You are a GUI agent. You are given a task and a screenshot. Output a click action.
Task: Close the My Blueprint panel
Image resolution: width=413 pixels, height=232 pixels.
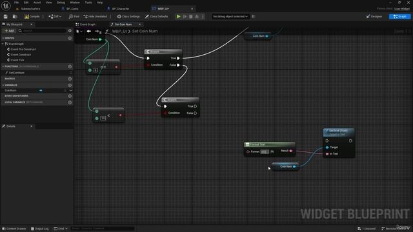(x=32, y=24)
